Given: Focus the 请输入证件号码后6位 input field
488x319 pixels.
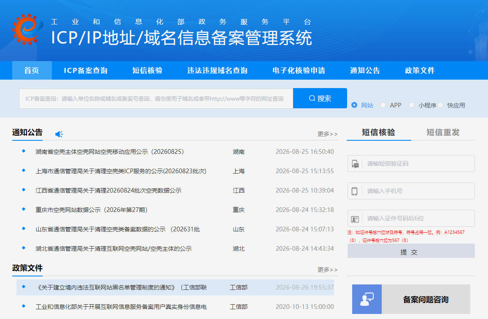Looking at the screenshot, I should pos(411,218).
